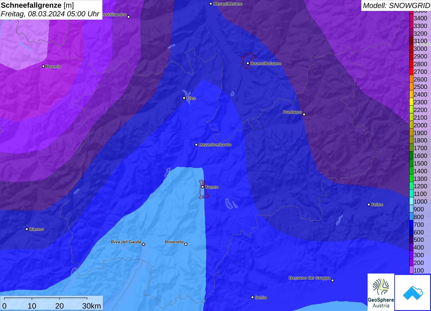Select the Predazzo location marker dot
This screenshot has width=431, height=311.
coord(304,114)
